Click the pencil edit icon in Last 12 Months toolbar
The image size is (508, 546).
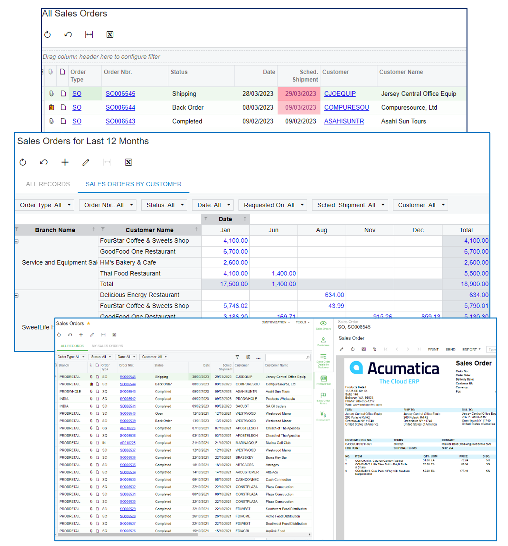coord(86,162)
